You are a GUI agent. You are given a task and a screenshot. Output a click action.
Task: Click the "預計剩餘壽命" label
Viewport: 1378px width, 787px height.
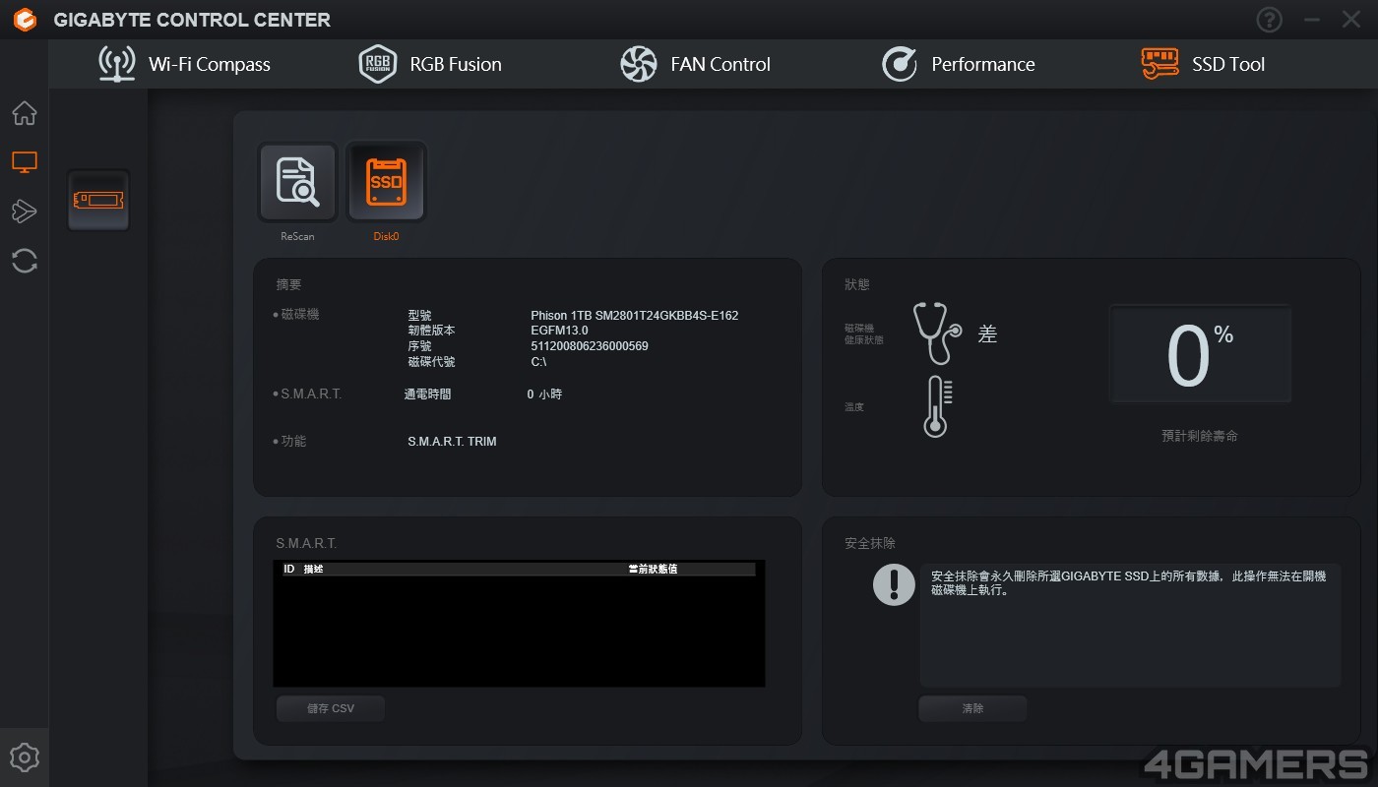1200,436
